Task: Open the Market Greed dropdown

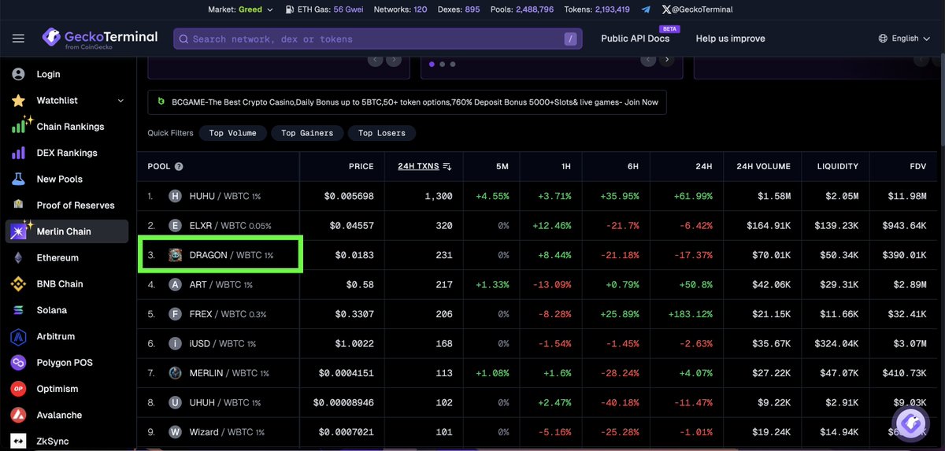Action: (241, 9)
